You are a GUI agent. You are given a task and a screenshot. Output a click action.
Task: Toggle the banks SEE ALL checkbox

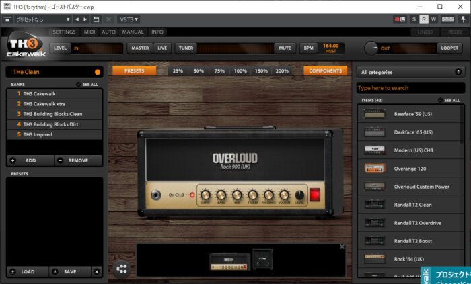[x=79, y=85]
